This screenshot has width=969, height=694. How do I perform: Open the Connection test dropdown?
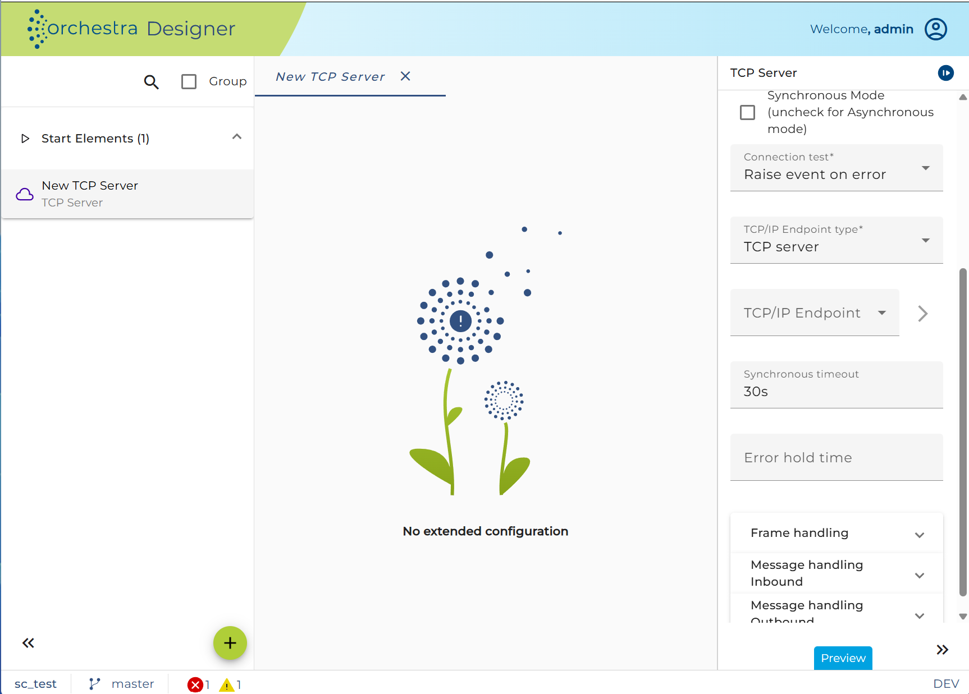point(837,168)
